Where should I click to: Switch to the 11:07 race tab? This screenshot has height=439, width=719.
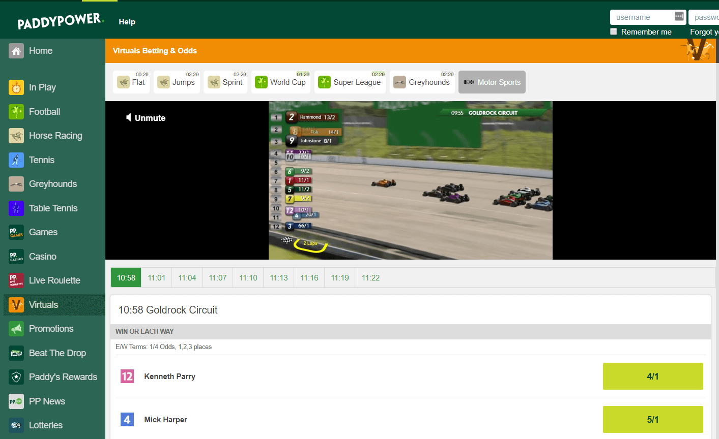pos(218,278)
